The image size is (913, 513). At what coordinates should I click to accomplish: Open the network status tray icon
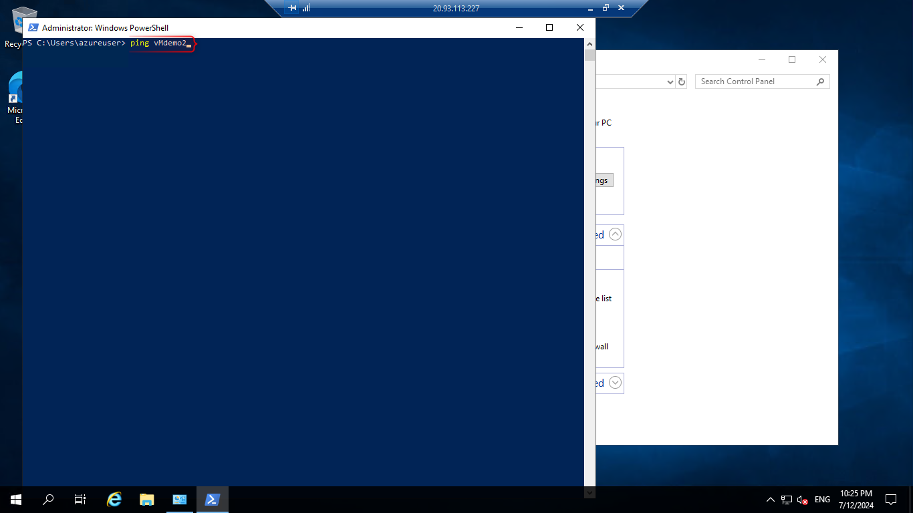pyautogui.click(x=787, y=499)
